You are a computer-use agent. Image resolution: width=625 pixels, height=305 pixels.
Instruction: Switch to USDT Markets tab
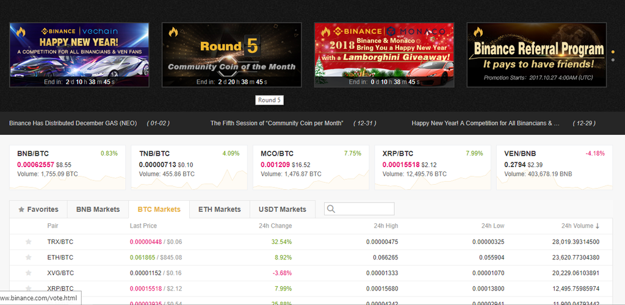[283, 209]
